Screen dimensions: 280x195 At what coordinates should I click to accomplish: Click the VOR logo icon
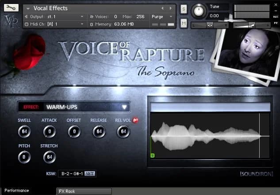(x=11, y=21)
